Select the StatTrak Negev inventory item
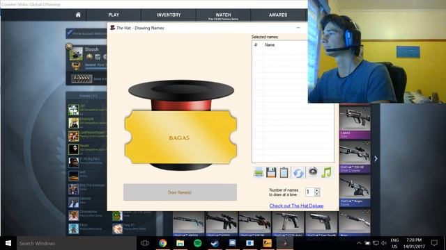 355,191
